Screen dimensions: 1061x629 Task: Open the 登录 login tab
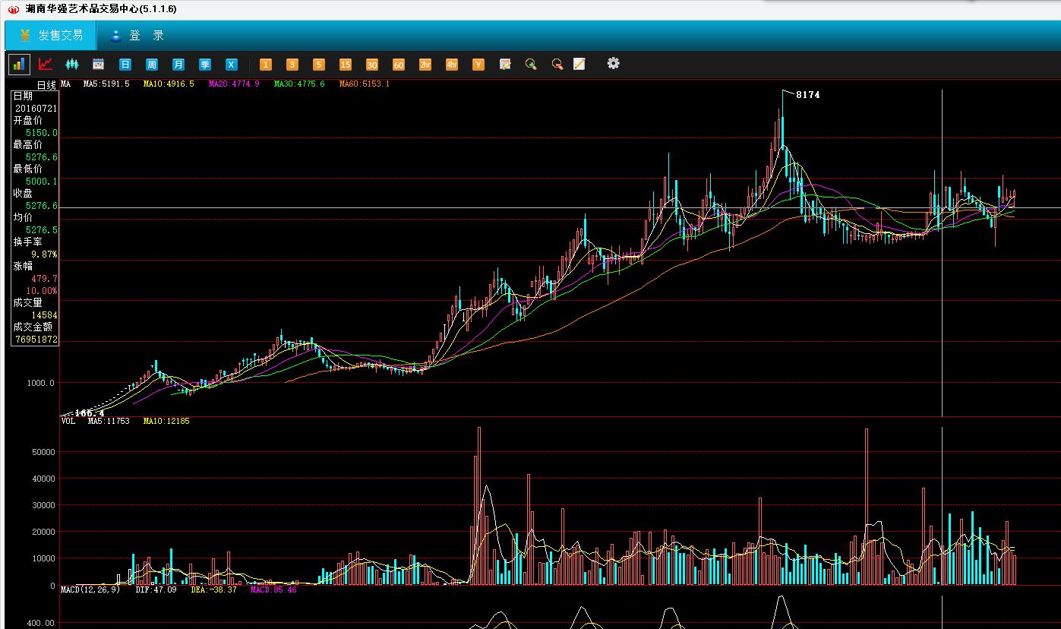point(137,36)
